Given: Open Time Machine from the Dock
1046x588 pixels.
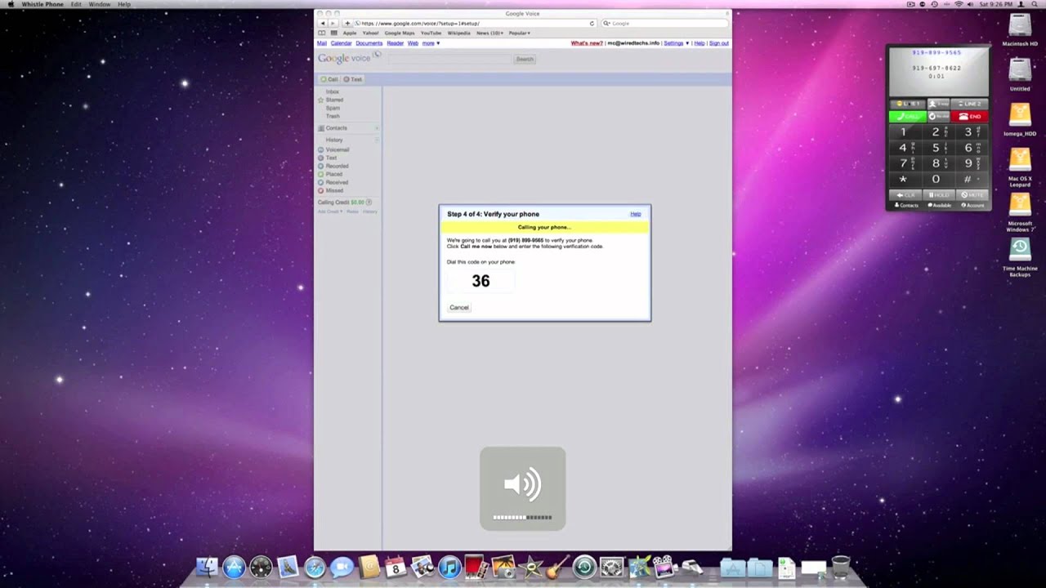Looking at the screenshot, I should point(584,566).
